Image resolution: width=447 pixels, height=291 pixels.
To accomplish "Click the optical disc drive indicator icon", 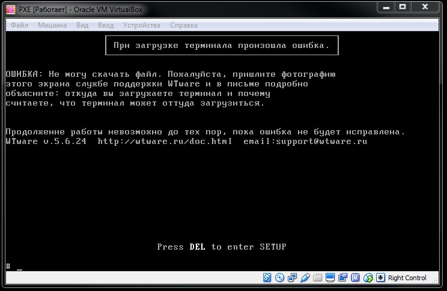I will [x=279, y=278].
